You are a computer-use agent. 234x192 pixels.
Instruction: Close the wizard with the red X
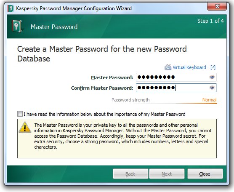pyautogui.click(x=217, y=6)
